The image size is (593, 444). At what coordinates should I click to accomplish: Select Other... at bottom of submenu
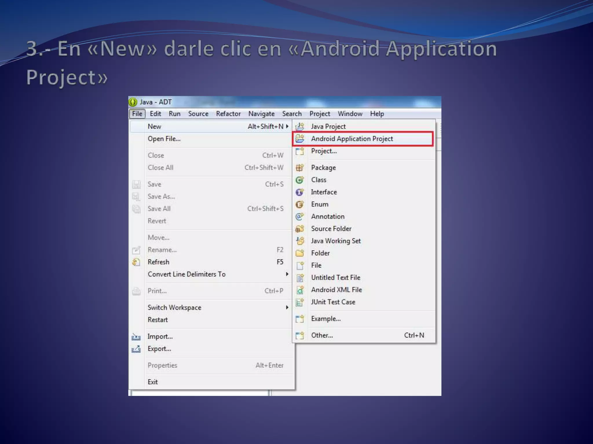pyautogui.click(x=322, y=335)
